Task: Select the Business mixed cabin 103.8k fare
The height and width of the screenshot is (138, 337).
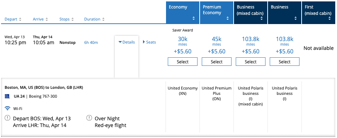Action: point(250,62)
